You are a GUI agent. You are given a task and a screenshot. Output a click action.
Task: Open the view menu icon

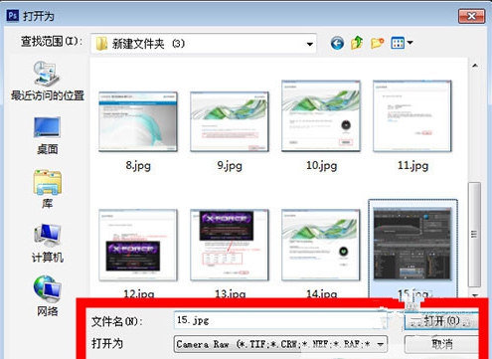click(x=402, y=43)
